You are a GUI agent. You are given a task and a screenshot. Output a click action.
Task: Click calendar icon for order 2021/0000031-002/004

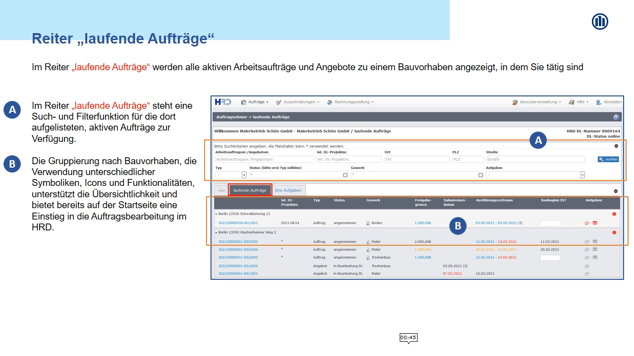pos(595,250)
